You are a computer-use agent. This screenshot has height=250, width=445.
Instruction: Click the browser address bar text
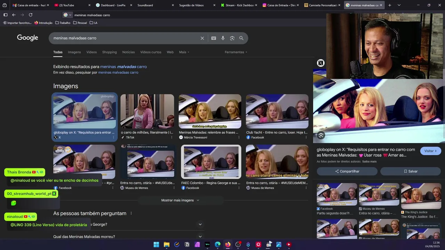[x=92, y=15]
